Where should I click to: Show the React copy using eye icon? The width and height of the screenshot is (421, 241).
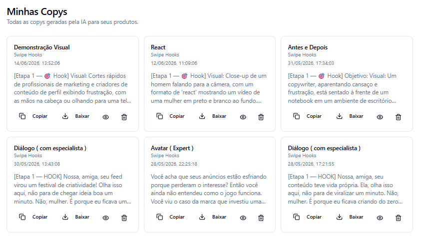[243, 117]
